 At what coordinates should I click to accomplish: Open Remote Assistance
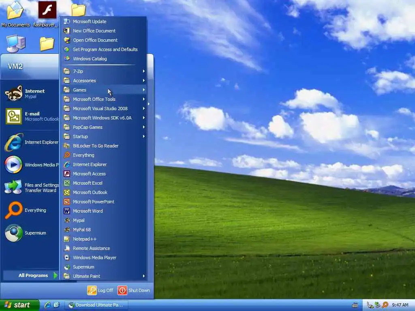click(x=104, y=248)
